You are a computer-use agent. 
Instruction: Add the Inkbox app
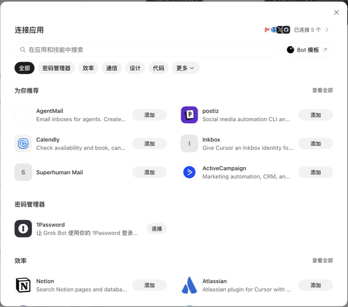(315, 143)
